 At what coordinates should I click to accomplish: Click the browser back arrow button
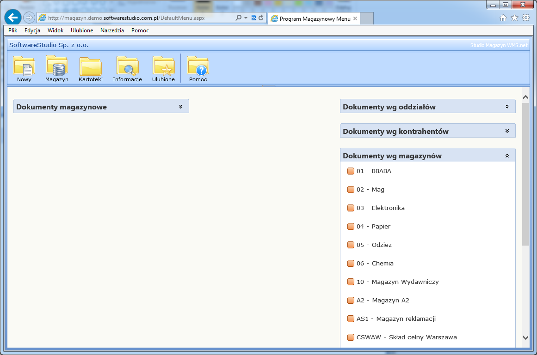(x=13, y=18)
